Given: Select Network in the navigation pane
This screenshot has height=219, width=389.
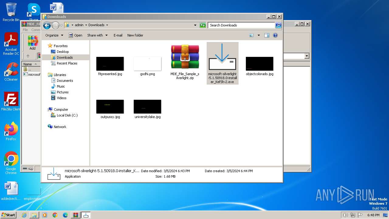Looking at the screenshot, I should (60, 127).
